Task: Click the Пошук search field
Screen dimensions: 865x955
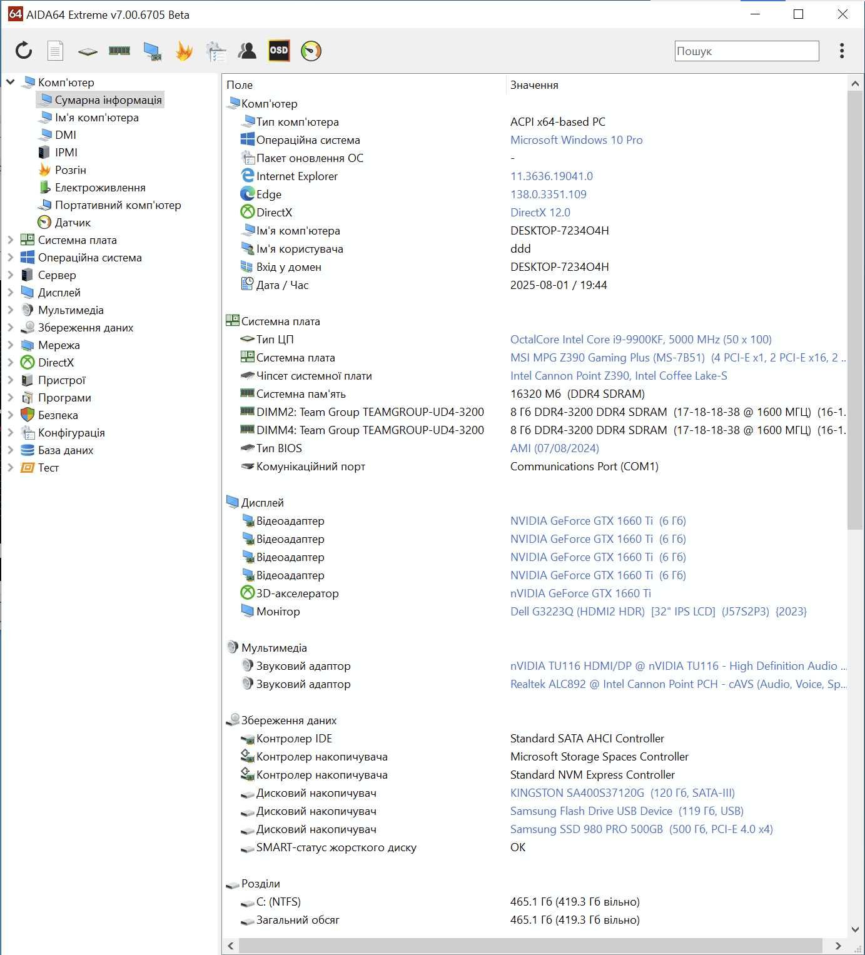Action: 747,51
